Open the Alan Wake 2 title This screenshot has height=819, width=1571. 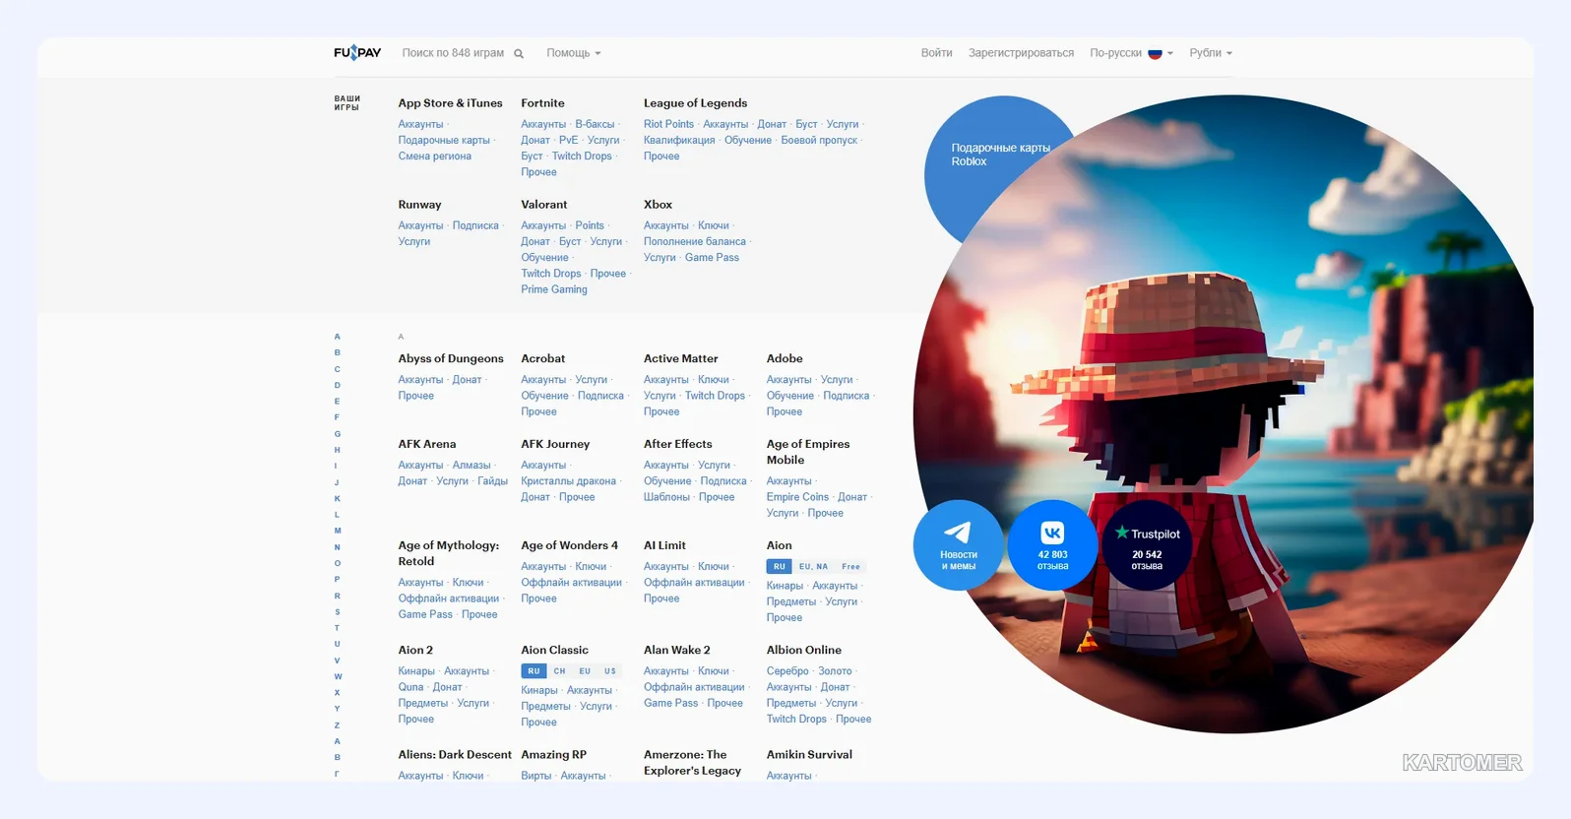click(677, 651)
